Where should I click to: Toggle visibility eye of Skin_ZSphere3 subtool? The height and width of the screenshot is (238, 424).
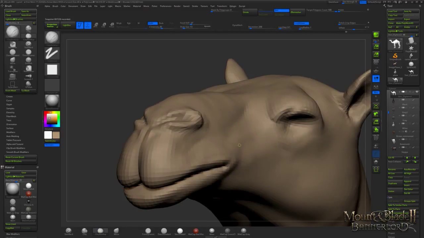pyautogui.click(x=417, y=92)
